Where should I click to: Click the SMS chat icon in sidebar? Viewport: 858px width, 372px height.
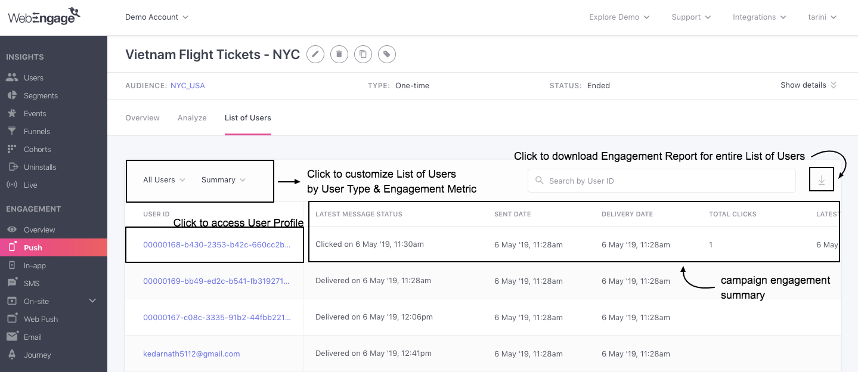click(x=12, y=283)
